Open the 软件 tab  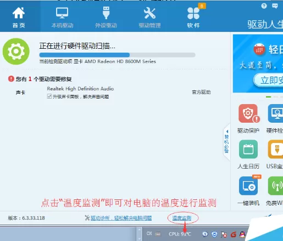[193, 18]
